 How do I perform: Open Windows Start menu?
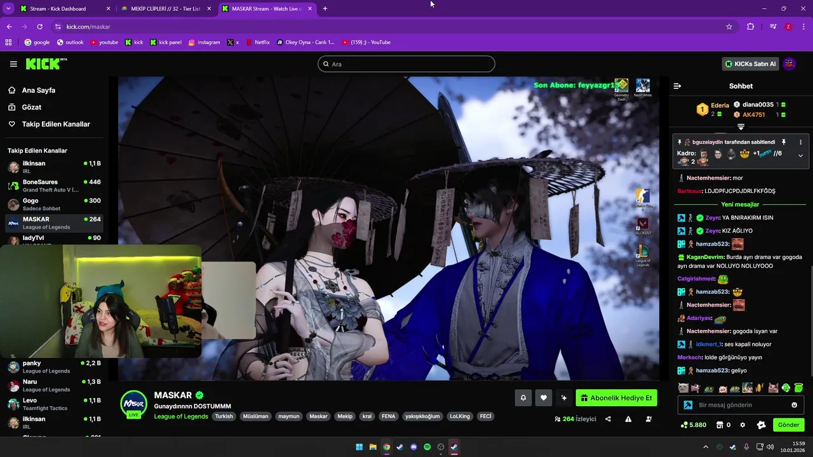click(359, 447)
